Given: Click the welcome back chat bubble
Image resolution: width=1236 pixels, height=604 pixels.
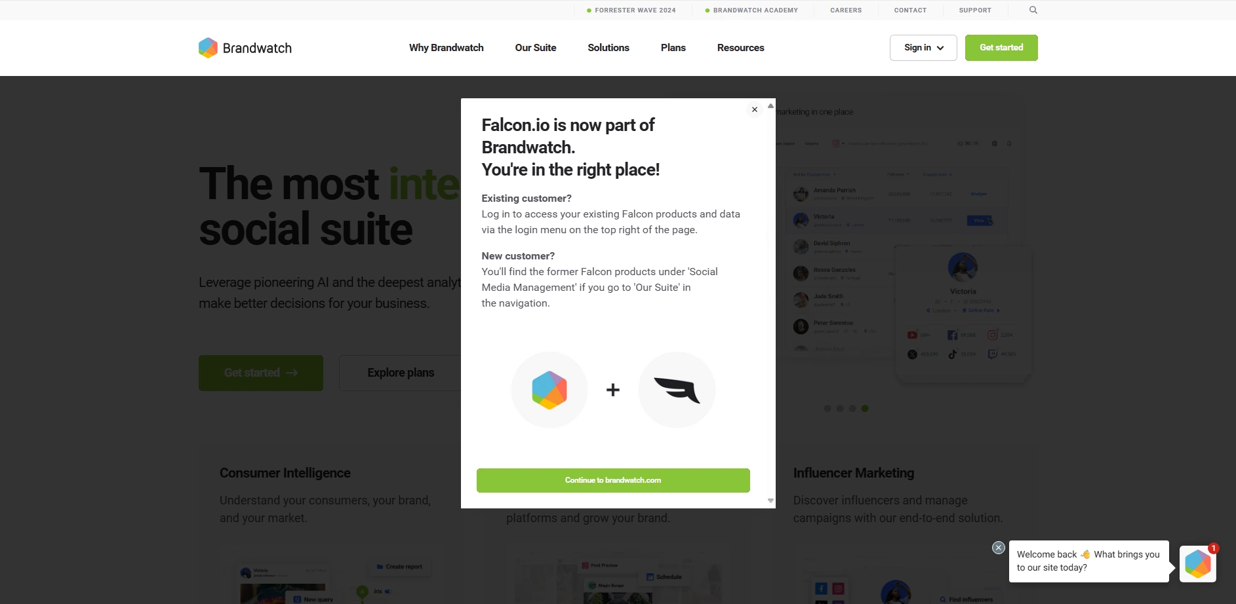Looking at the screenshot, I should click(x=1088, y=561).
